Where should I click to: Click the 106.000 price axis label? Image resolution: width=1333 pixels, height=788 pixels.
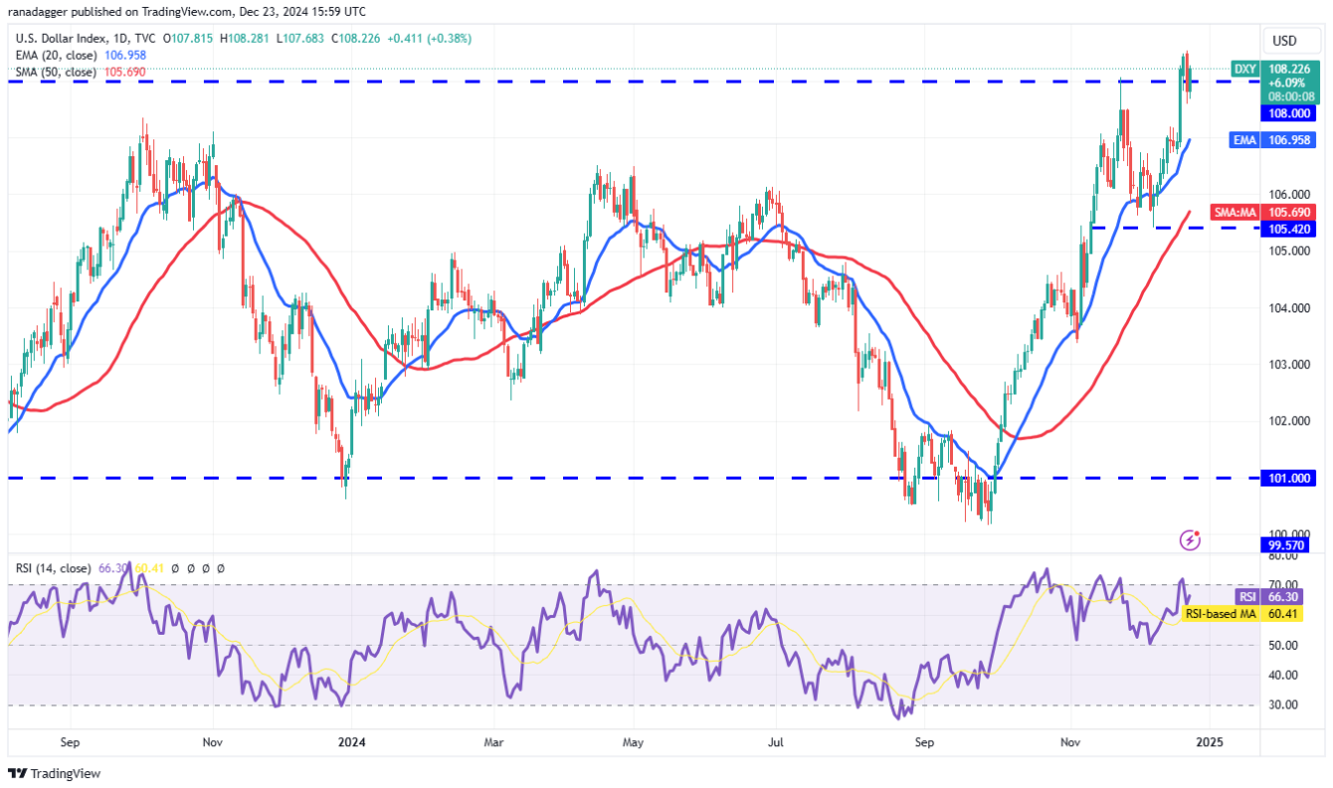pos(1289,194)
